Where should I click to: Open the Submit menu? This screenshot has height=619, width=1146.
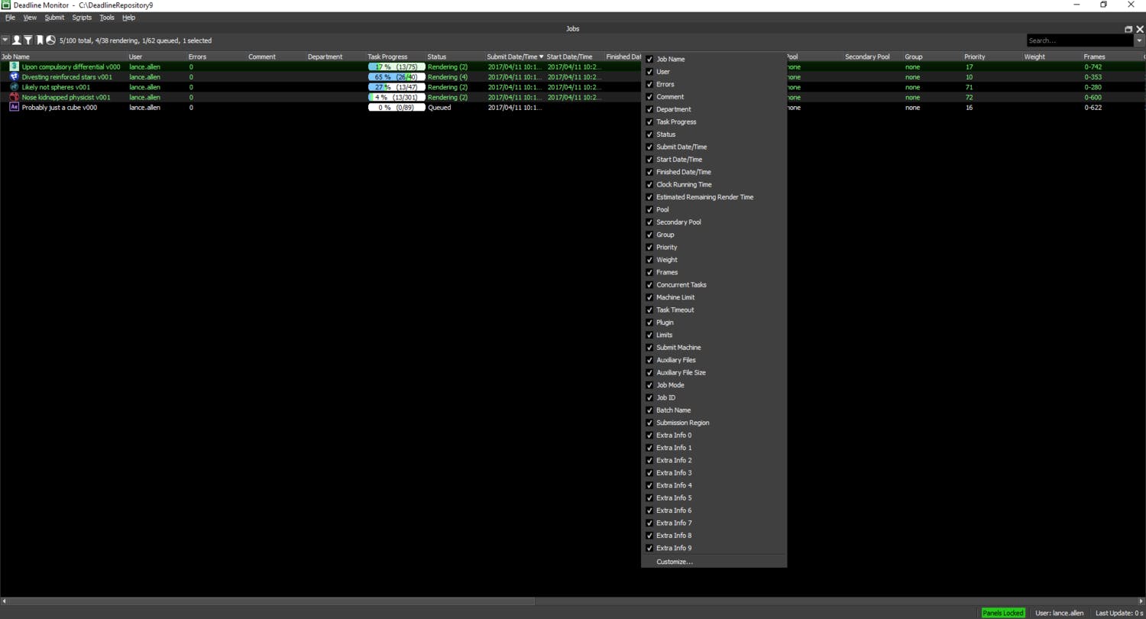[54, 18]
